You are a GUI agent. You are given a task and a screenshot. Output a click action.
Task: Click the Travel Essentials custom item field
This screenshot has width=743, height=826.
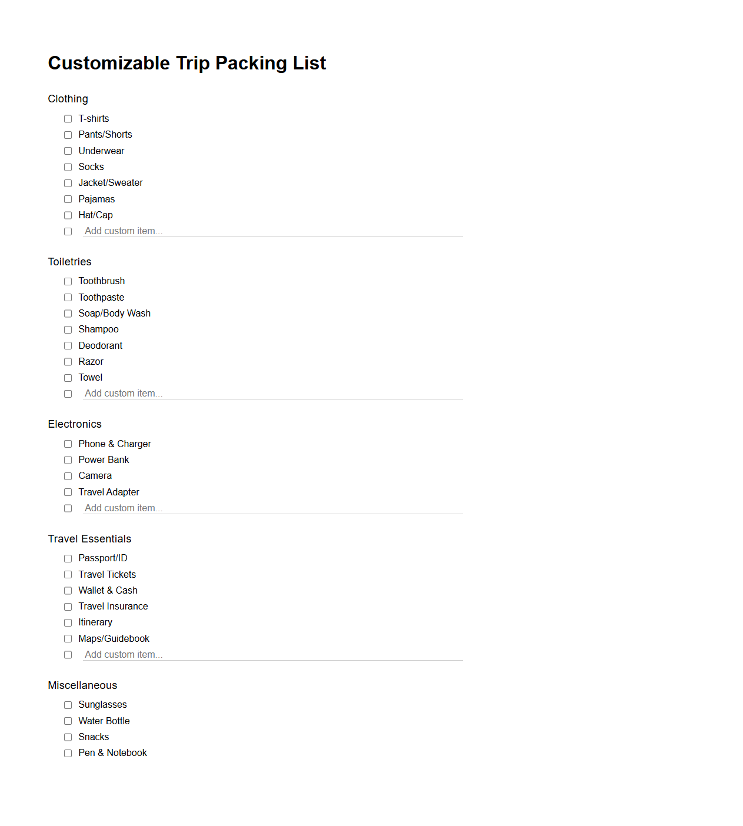tap(235, 654)
